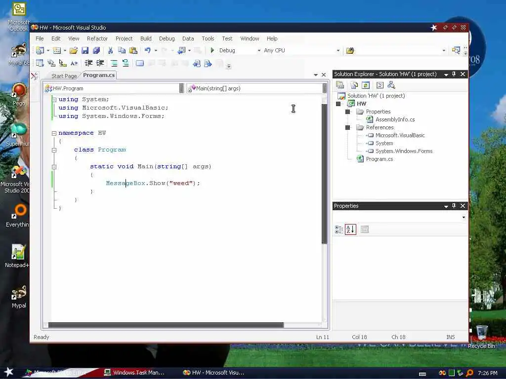Select the Microsoft.VisualBasic reference
The image size is (506, 379).
click(x=400, y=135)
